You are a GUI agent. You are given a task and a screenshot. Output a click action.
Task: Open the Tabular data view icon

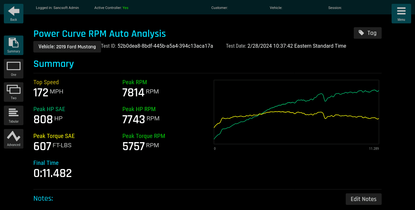(13, 115)
